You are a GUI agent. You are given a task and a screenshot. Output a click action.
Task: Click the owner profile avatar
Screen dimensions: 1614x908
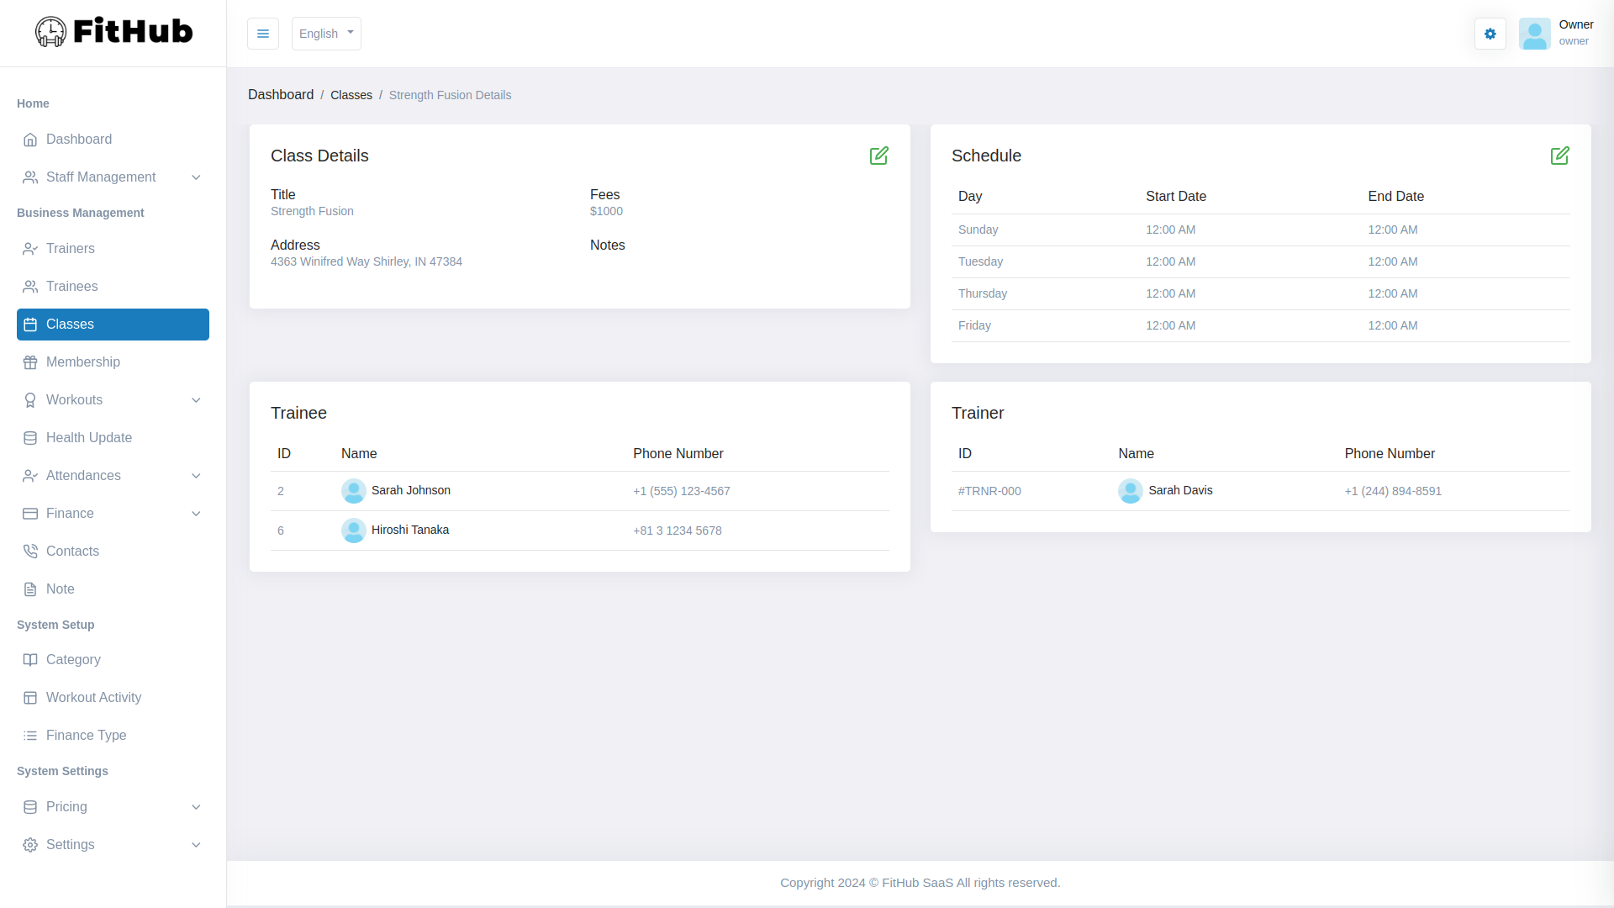click(1536, 34)
